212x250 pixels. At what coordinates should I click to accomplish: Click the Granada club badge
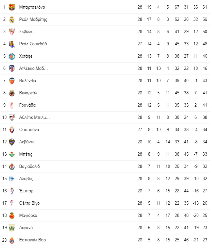[12, 105]
